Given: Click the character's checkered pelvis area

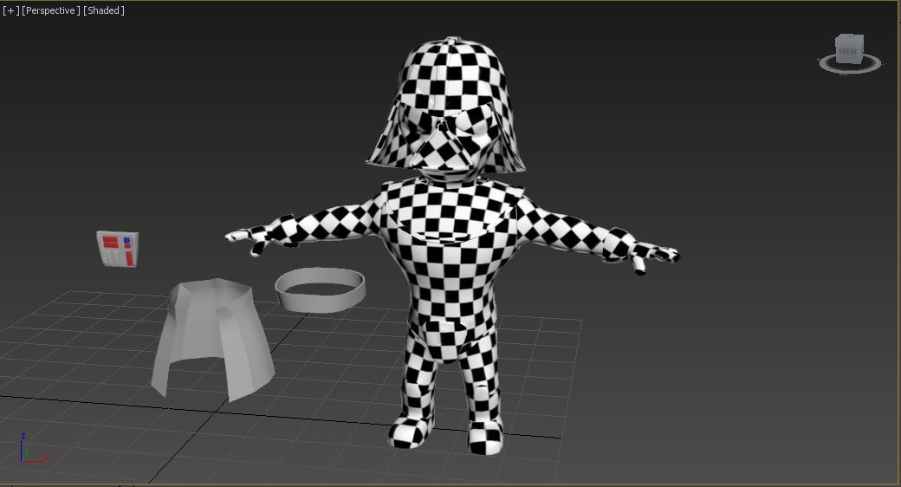Looking at the screenshot, I should click(x=447, y=338).
